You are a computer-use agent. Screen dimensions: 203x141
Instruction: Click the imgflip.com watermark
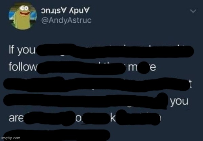tap(11, 138)
